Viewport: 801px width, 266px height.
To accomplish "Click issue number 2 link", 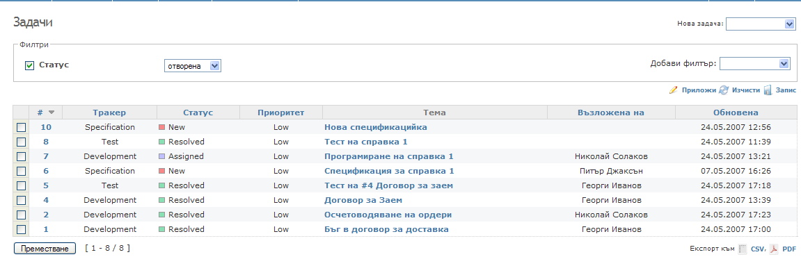I will click(x=46, y=215).
